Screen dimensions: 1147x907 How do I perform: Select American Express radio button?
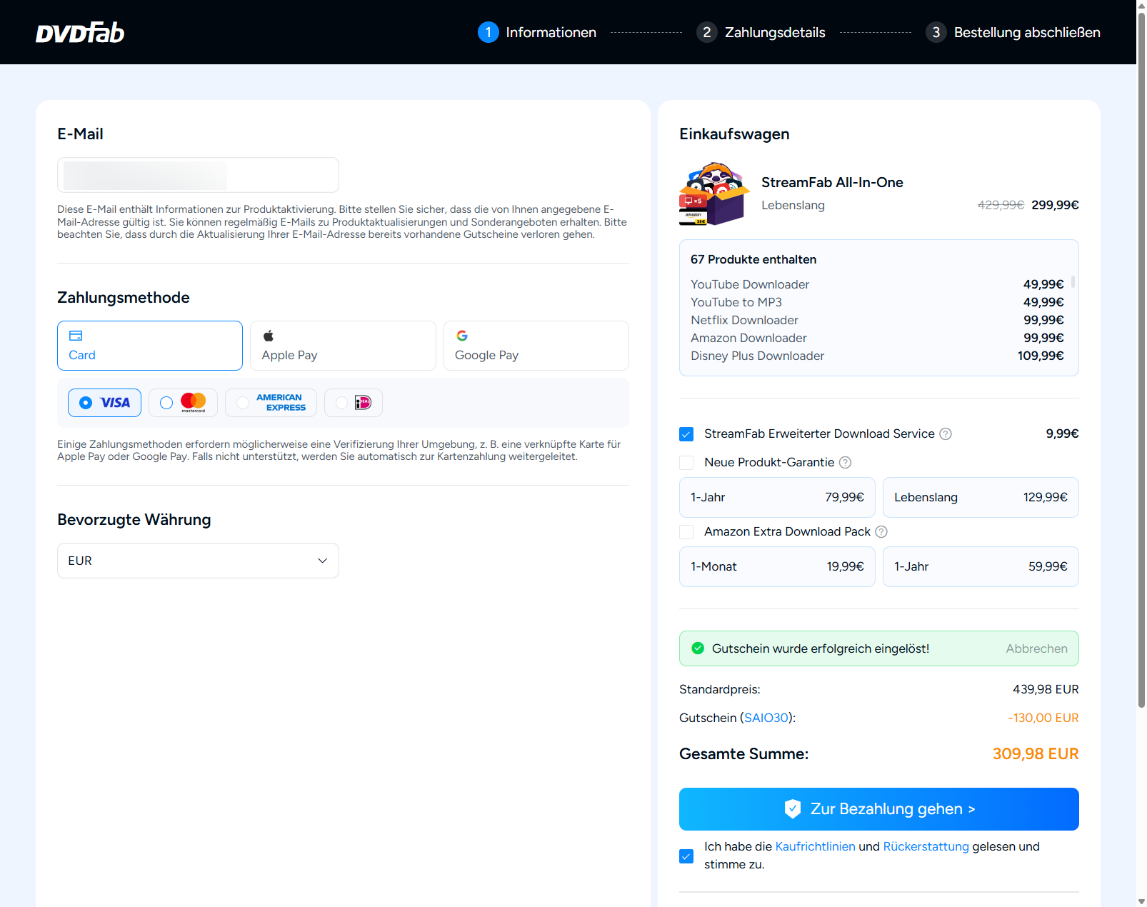[x=243, y=403]
